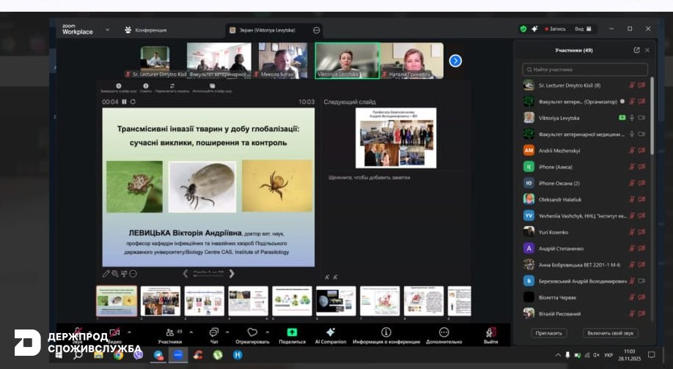Click the green encryption shield icon
This screenshot has width=673, height=369.
pos(523,29)
